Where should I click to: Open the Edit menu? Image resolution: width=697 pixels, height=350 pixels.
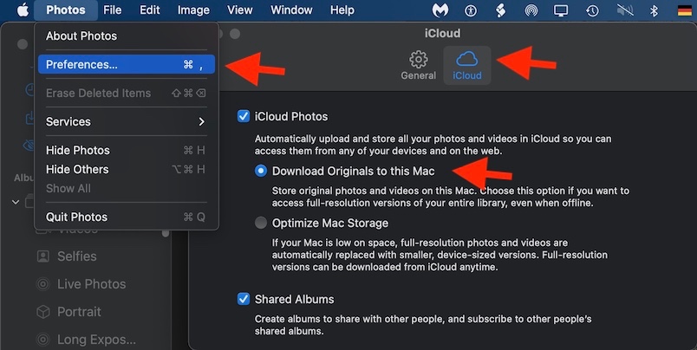(x=150, y=10)
